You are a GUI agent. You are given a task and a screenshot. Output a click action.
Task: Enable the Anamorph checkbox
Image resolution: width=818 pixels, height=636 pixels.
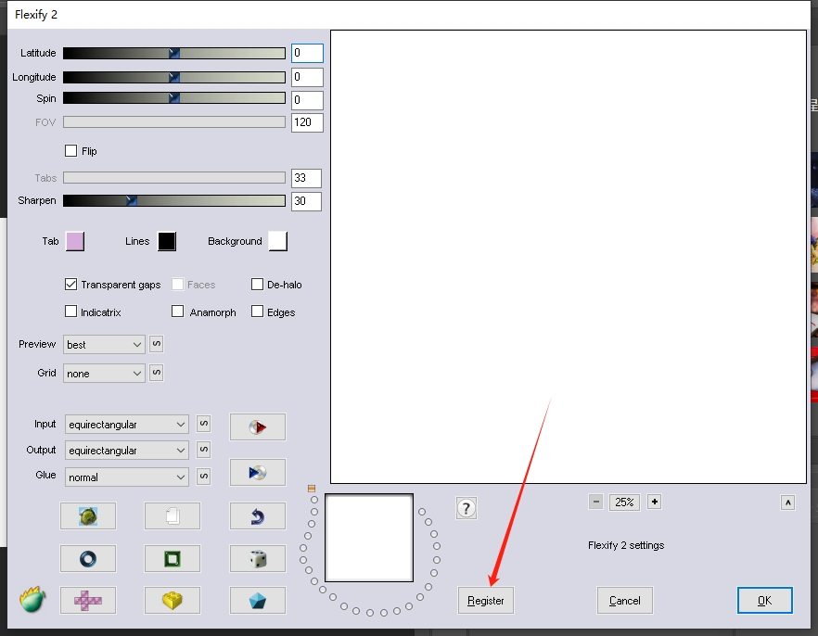(x=178, y=312)
